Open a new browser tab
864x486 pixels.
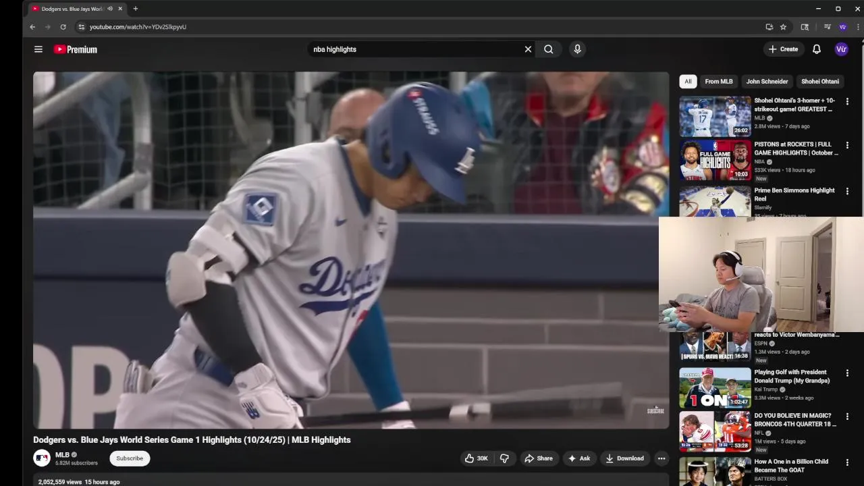pos(136,9)
